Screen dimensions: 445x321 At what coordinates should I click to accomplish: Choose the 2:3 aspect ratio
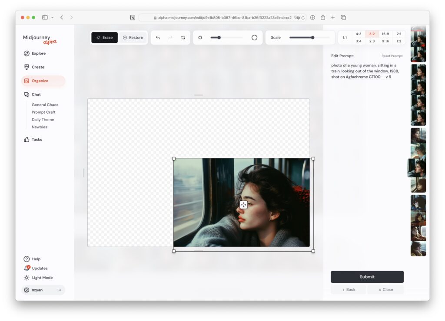pyautogui.click(x=372, y=41)
